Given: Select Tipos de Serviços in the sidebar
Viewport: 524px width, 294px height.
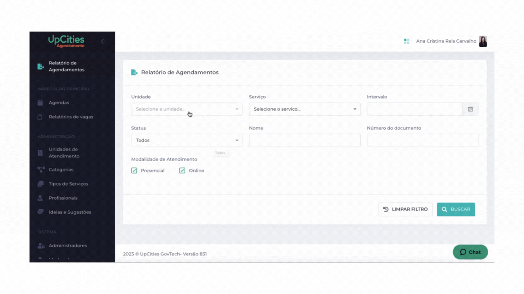Looking at the screenshot, I should click(69, 184).
